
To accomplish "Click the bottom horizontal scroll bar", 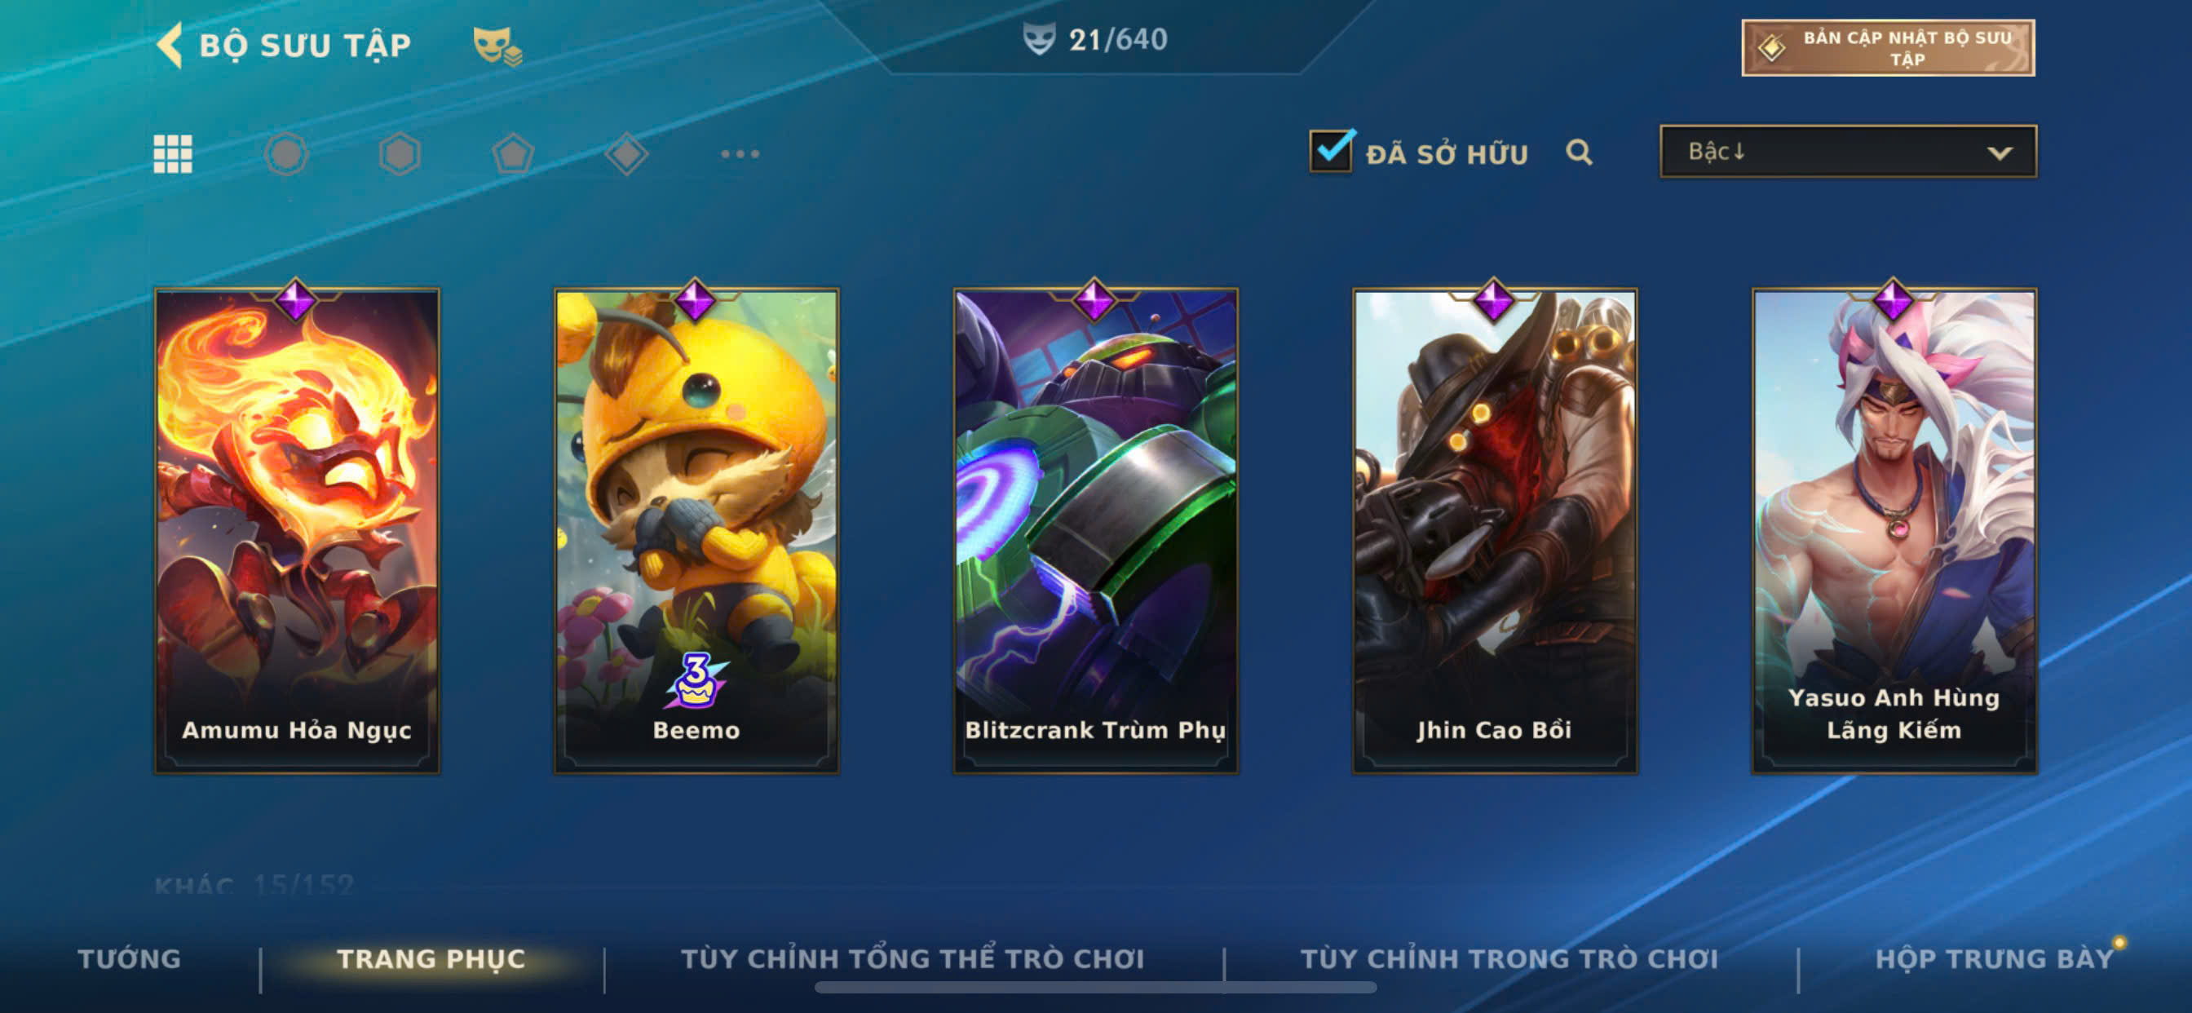I will click(x=1095, y=988).
